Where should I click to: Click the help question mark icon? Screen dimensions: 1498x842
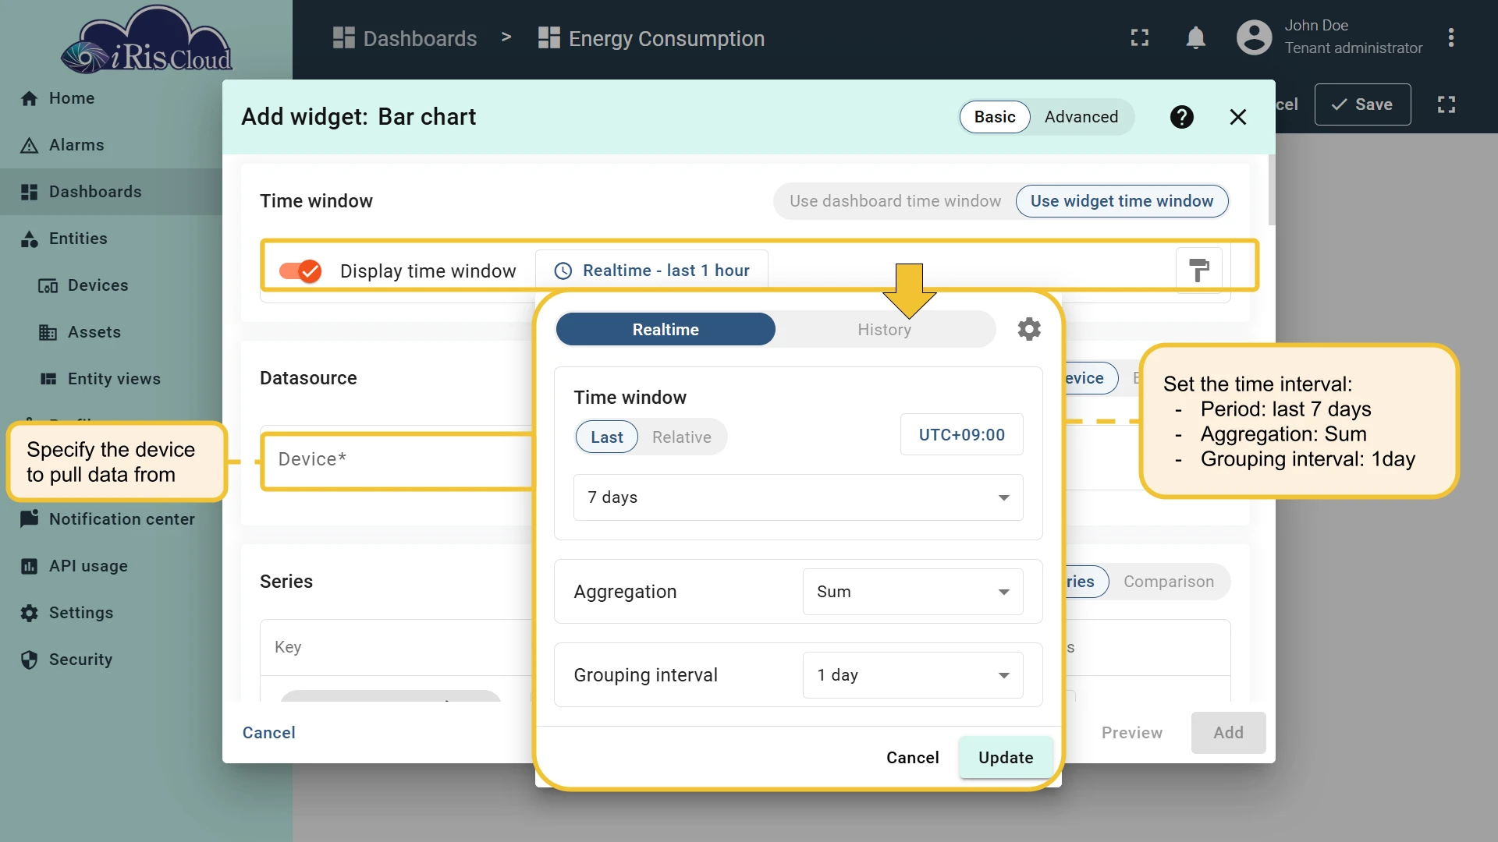[x=1181, y=117]
